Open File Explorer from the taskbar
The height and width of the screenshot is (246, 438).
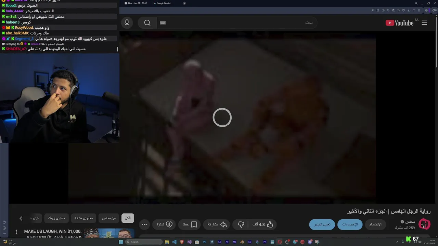(x=167, y=242)
